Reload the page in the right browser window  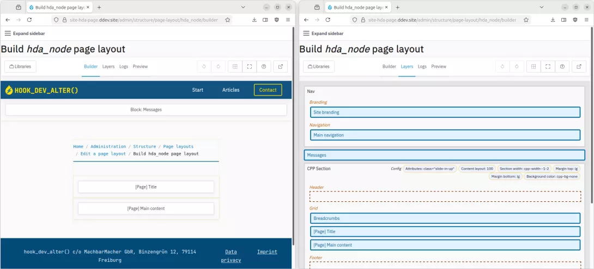click(x=328, y=20)
